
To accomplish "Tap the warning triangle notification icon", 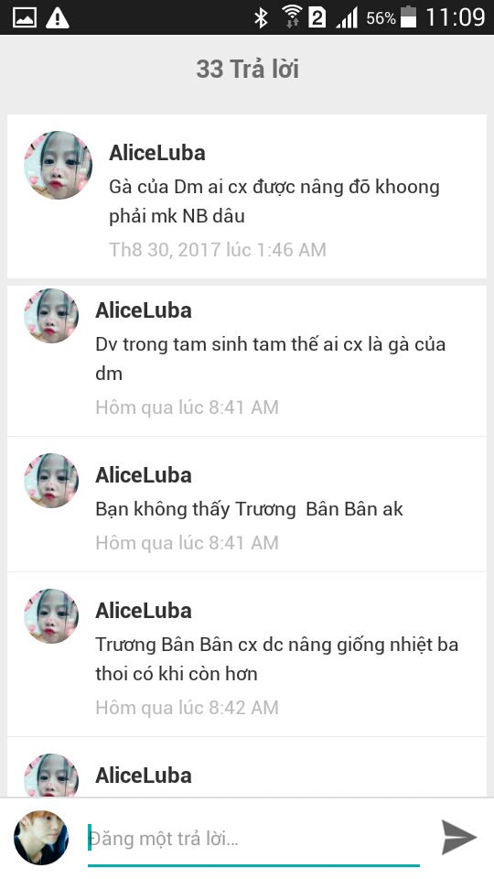I will tap(57, 17).
